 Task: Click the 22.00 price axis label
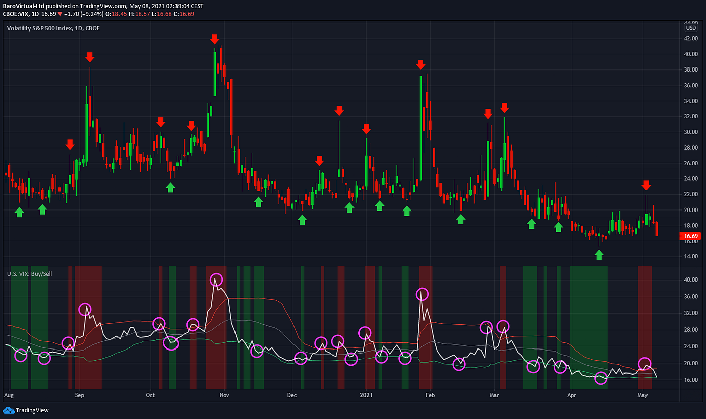(690, 194)
